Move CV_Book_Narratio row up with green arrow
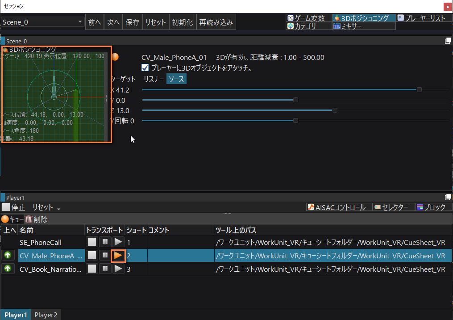This screenshot has width=453, height=320. pos(8,268)
